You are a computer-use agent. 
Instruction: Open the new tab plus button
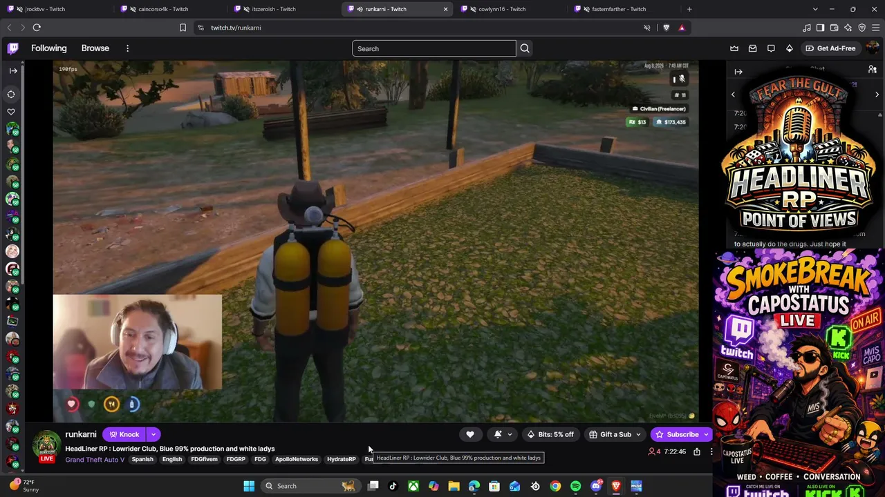click(x=689, y=9)
